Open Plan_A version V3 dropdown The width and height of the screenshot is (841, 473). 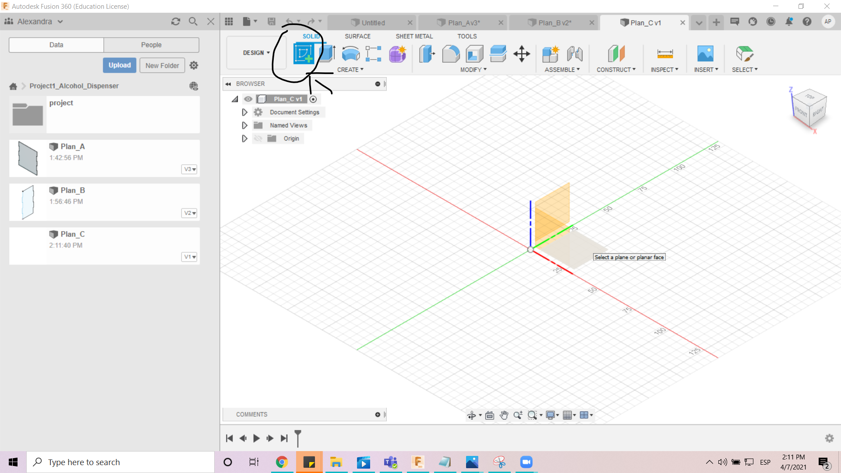click(189, 169)
